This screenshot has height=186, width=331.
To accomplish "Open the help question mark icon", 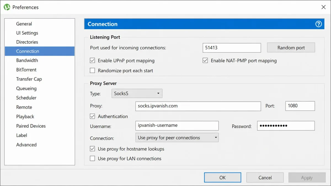I will pyautogui.click(x=319, y=24).
